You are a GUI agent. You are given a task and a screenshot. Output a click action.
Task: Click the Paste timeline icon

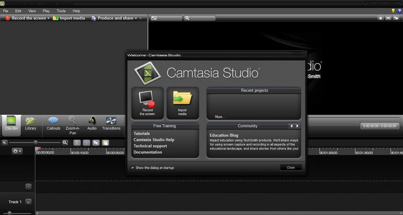coord(105,143)
